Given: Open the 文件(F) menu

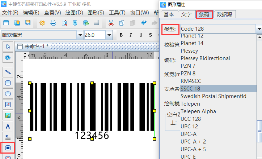Looking at the screenshot, I should coord(10,13).
